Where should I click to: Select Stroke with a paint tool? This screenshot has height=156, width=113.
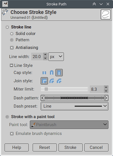pos(7,117)
